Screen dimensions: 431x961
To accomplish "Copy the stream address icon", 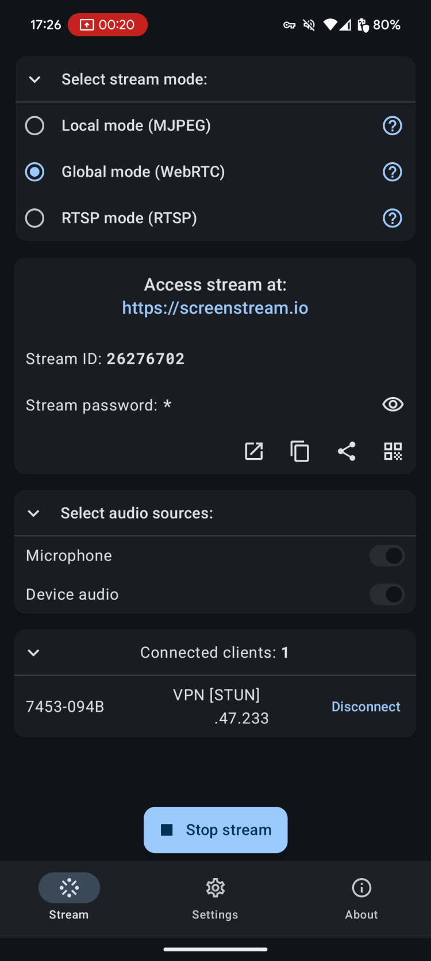I will coord(300,451).
